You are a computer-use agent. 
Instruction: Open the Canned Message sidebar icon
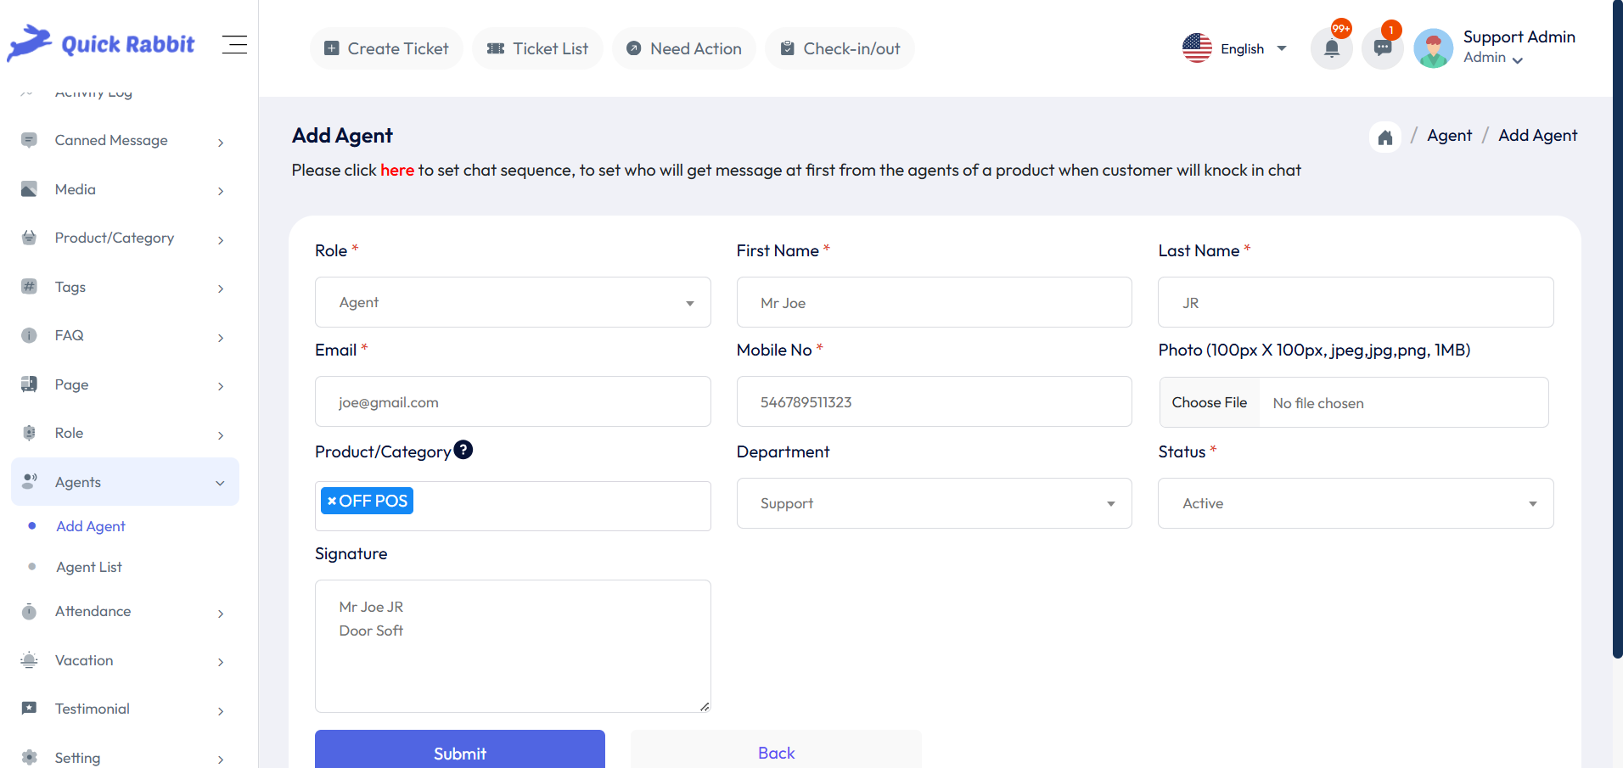30,140
